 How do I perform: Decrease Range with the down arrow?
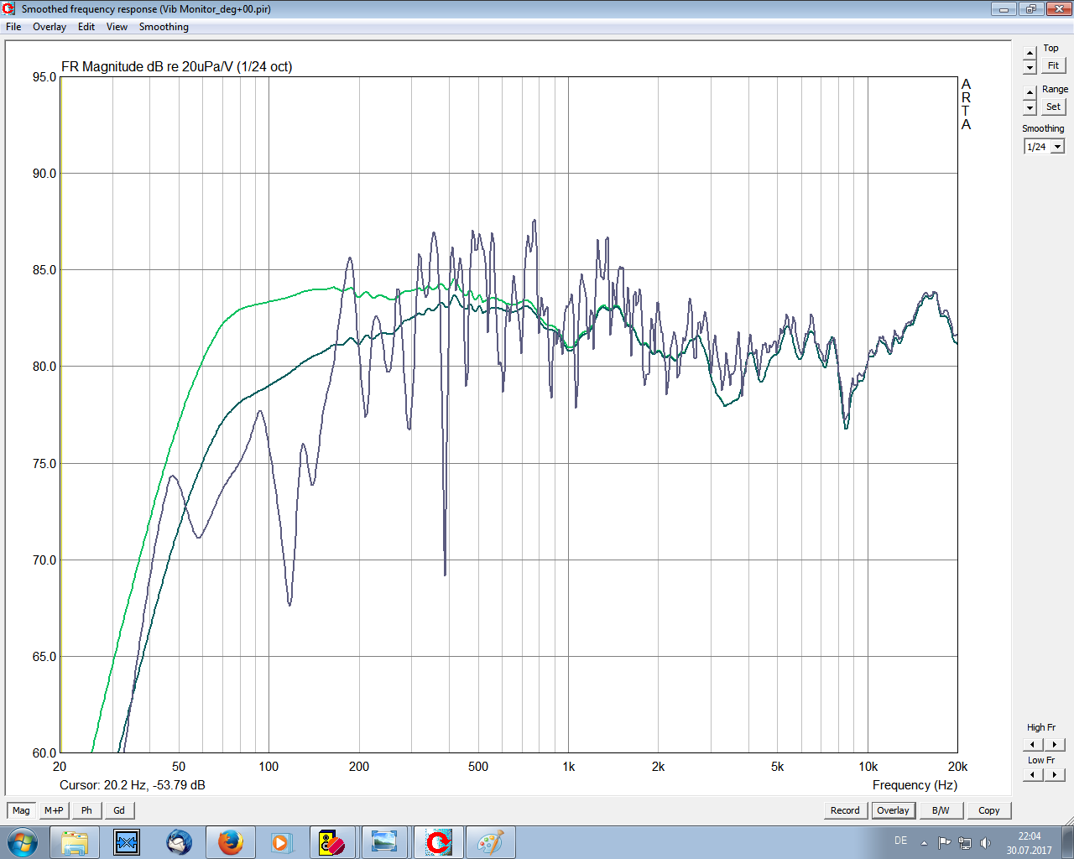tap(1030, 108)
